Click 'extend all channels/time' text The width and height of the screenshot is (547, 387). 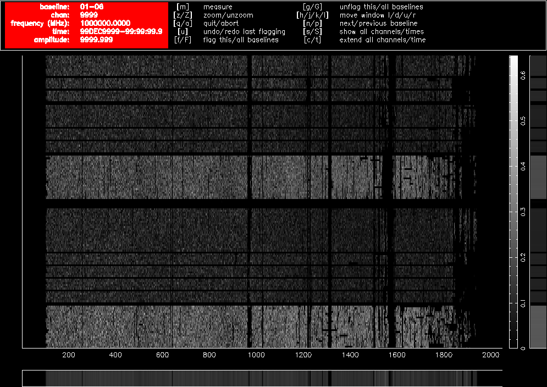click(382, 40)
